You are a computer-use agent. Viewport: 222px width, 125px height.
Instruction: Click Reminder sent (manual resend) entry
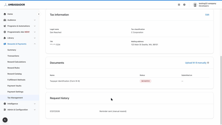pos(113,111)
